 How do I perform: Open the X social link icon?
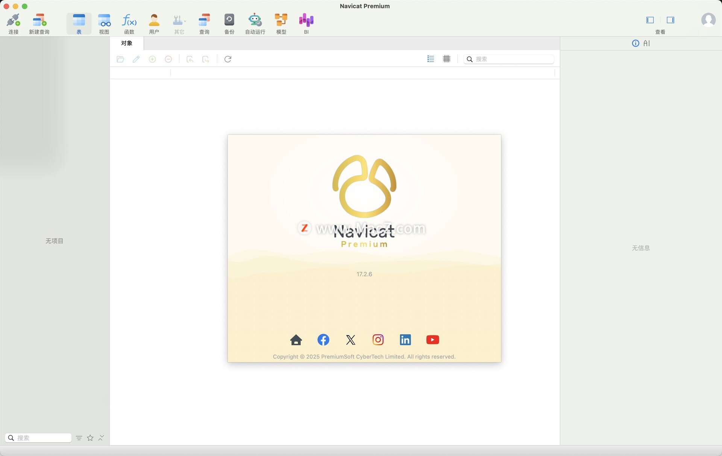coord(350,340)
